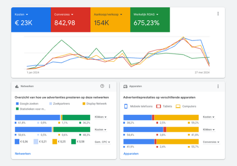The image size is (237, 166).
Task: Click the Apparaten link at card bottom
Action: tap(131, 154)
